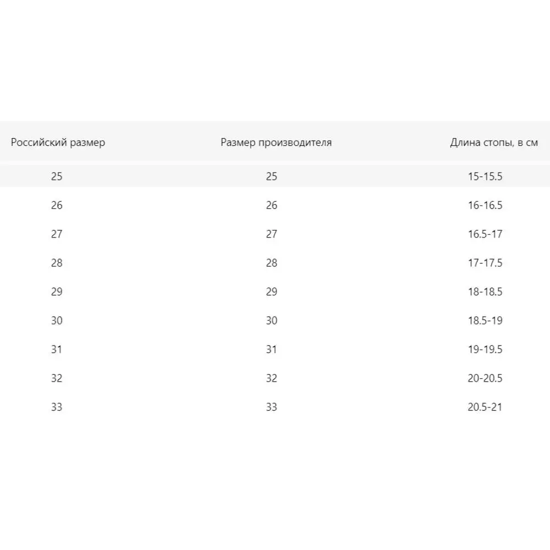Select manufacturer size 30 cell

[272, 321]
